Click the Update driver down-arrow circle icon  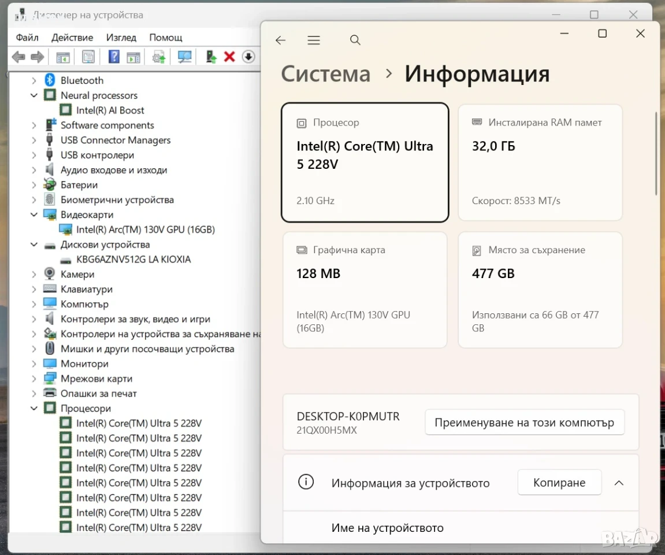(x=248, y=57)
